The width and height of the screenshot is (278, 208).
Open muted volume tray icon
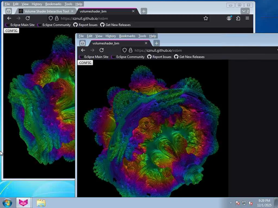tap(251, 203)
